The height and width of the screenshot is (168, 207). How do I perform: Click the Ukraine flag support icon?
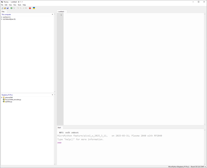tap(34, 8)
